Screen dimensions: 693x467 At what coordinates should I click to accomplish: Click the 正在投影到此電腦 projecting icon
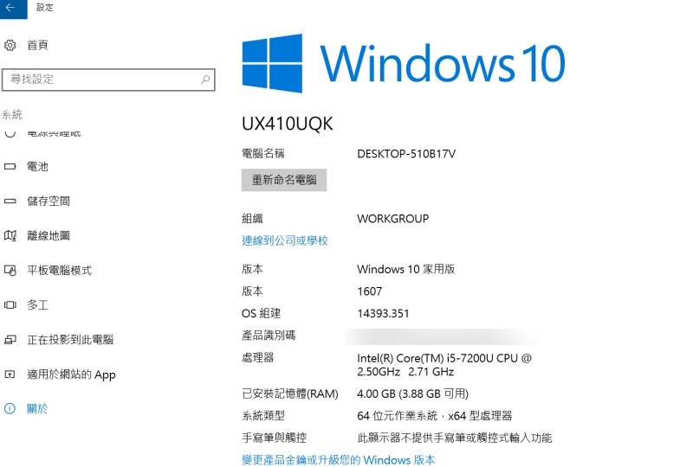(10, 339)
